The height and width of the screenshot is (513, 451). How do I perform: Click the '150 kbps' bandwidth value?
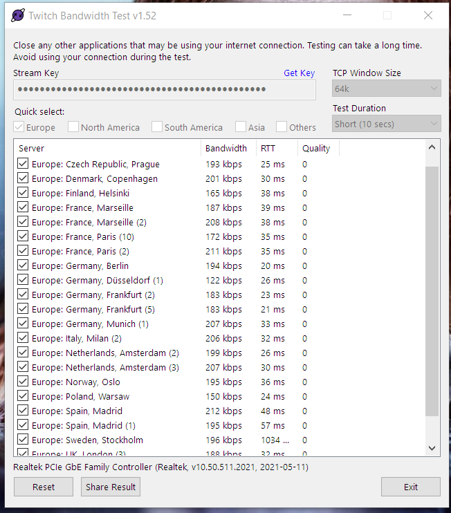[x=223, y=397]
